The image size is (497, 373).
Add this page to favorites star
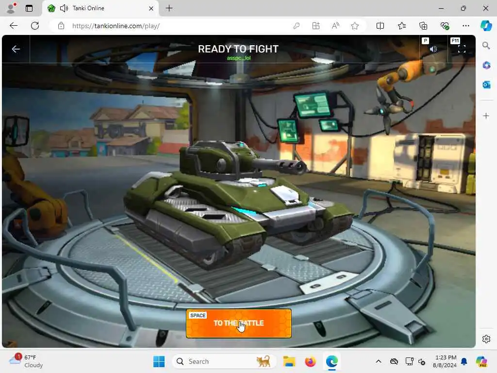tap(355, 26)
